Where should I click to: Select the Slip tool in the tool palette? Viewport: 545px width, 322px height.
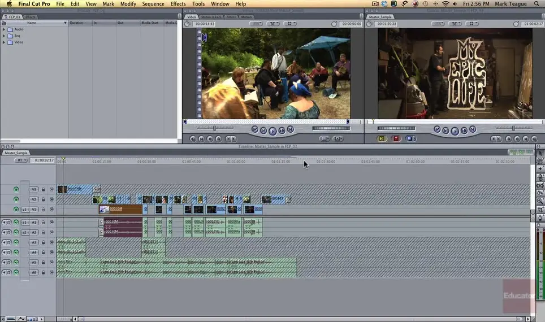tap(540, 185)
